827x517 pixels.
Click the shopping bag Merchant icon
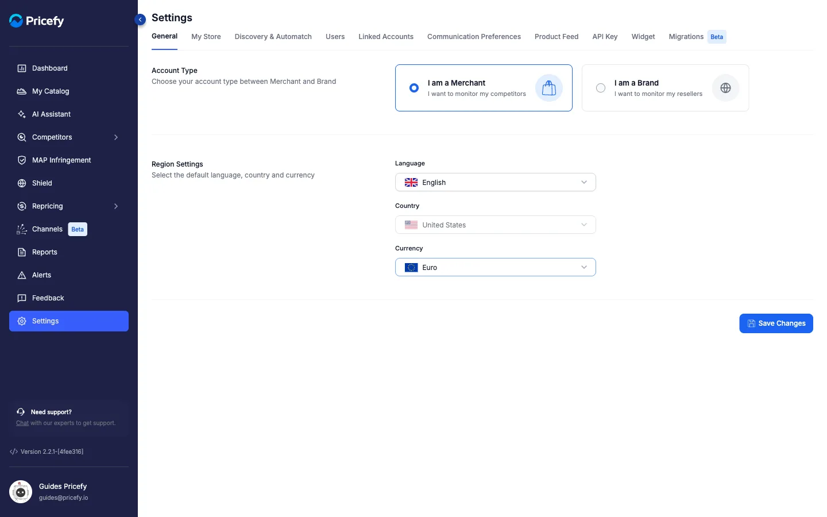coord(549,88)
